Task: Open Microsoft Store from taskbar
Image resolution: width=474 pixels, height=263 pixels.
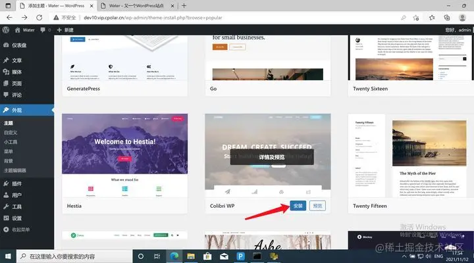Action: (x=207, y=256)
